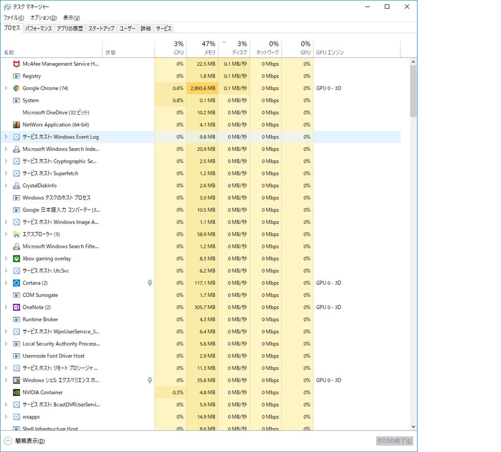Click the COM Surrogate process icon
This screenshot has height=452, width=501.
pyautogui.click(x=16, y=295)
